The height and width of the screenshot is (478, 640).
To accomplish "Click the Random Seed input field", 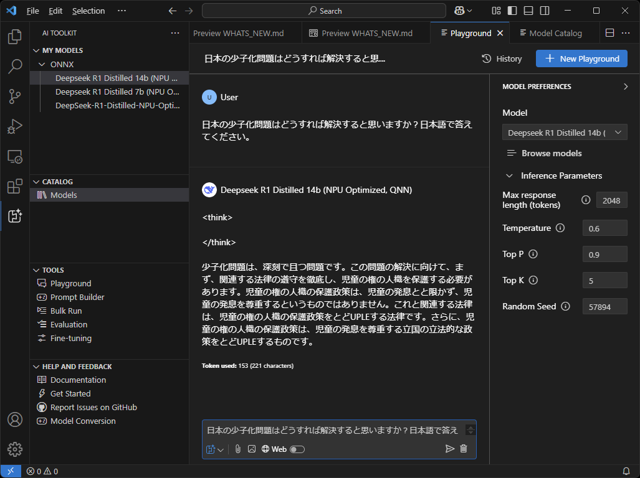I will point(604,306).
